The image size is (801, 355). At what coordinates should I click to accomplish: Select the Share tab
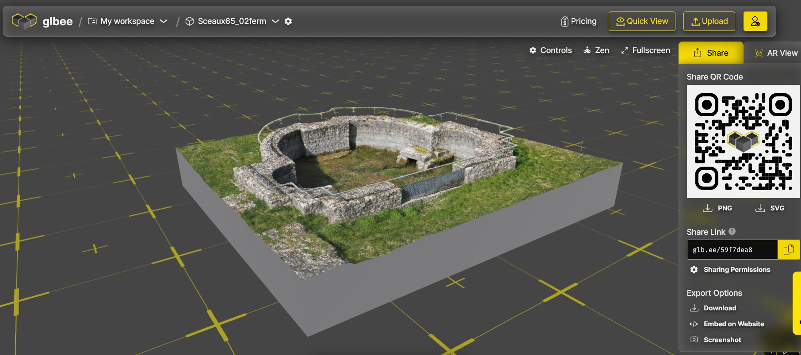point(711,53)
